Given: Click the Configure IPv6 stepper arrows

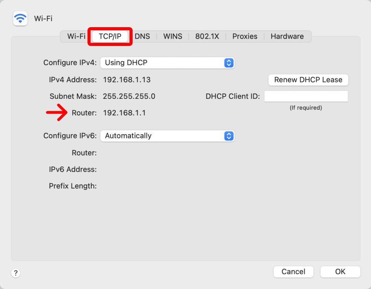Looking at the screenshot, I should [228, 136].
